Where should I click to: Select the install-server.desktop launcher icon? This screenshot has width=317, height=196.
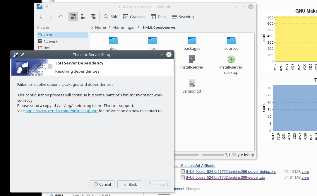point(231,59)
